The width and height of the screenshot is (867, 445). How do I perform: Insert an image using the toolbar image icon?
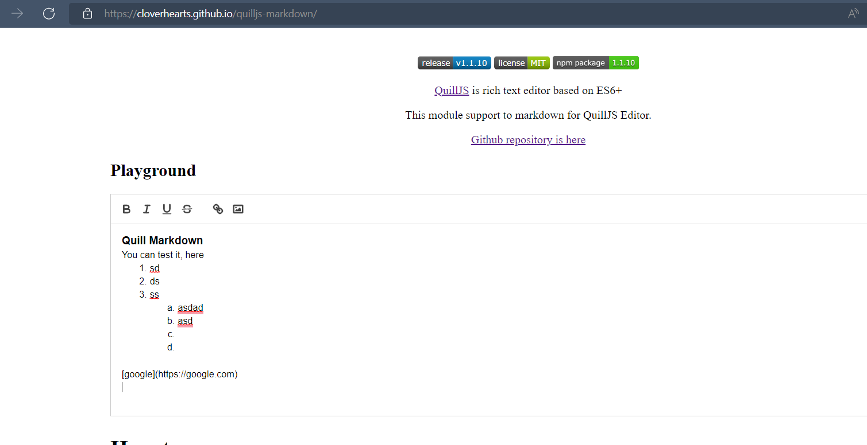238,209
